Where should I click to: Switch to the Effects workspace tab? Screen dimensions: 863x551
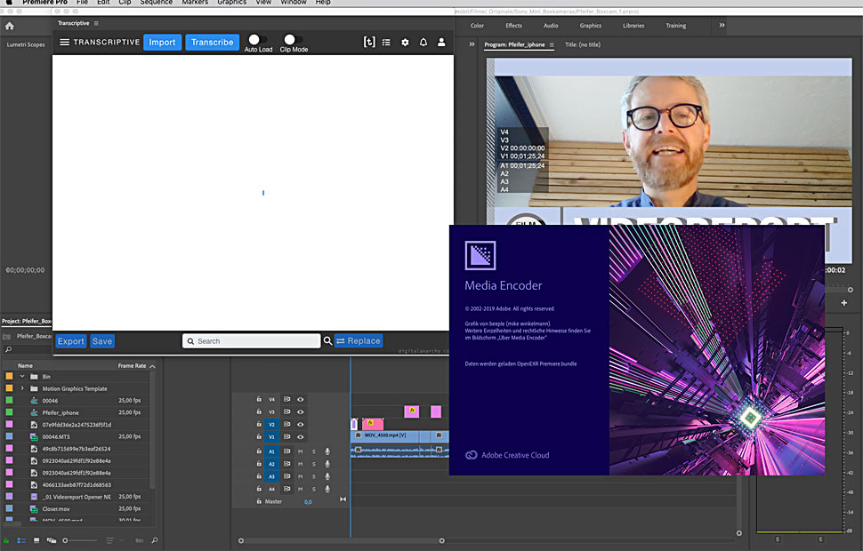pos(514,26)
